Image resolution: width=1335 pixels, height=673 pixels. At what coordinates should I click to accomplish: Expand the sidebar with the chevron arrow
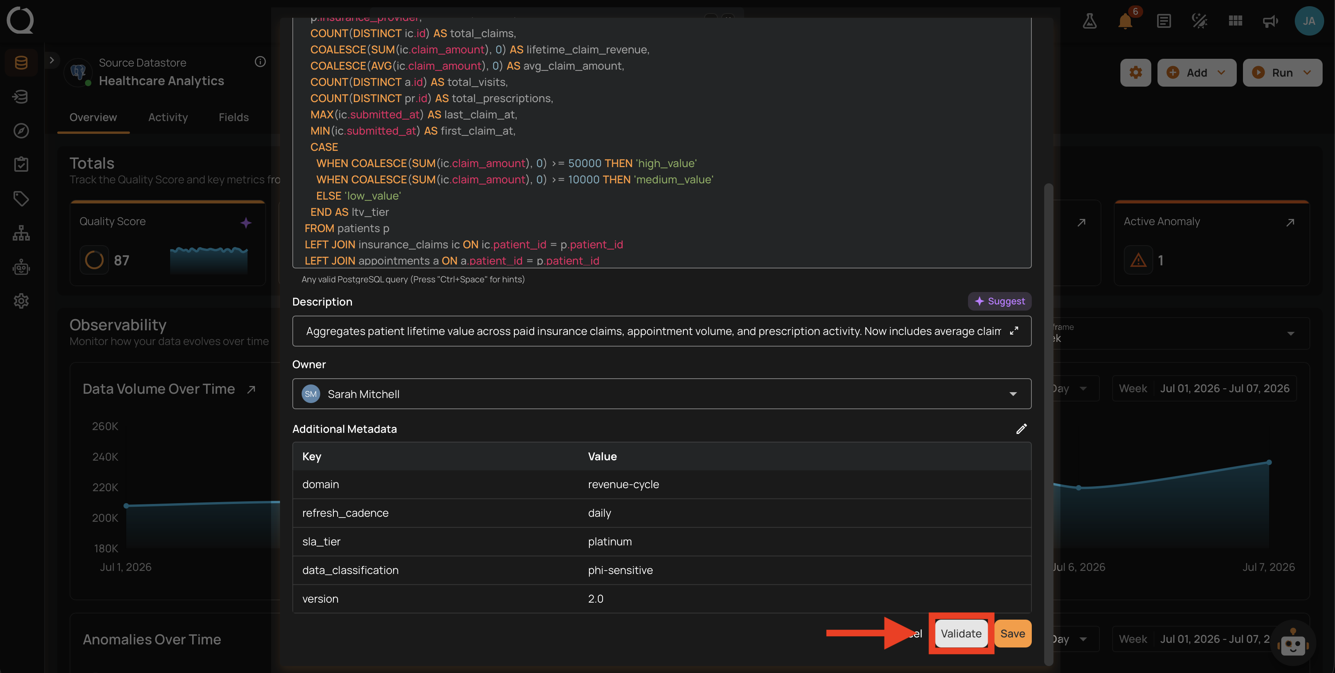pos(51,60)
